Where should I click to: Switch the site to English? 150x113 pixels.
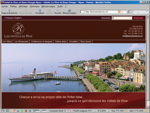(x=18, y=18)
